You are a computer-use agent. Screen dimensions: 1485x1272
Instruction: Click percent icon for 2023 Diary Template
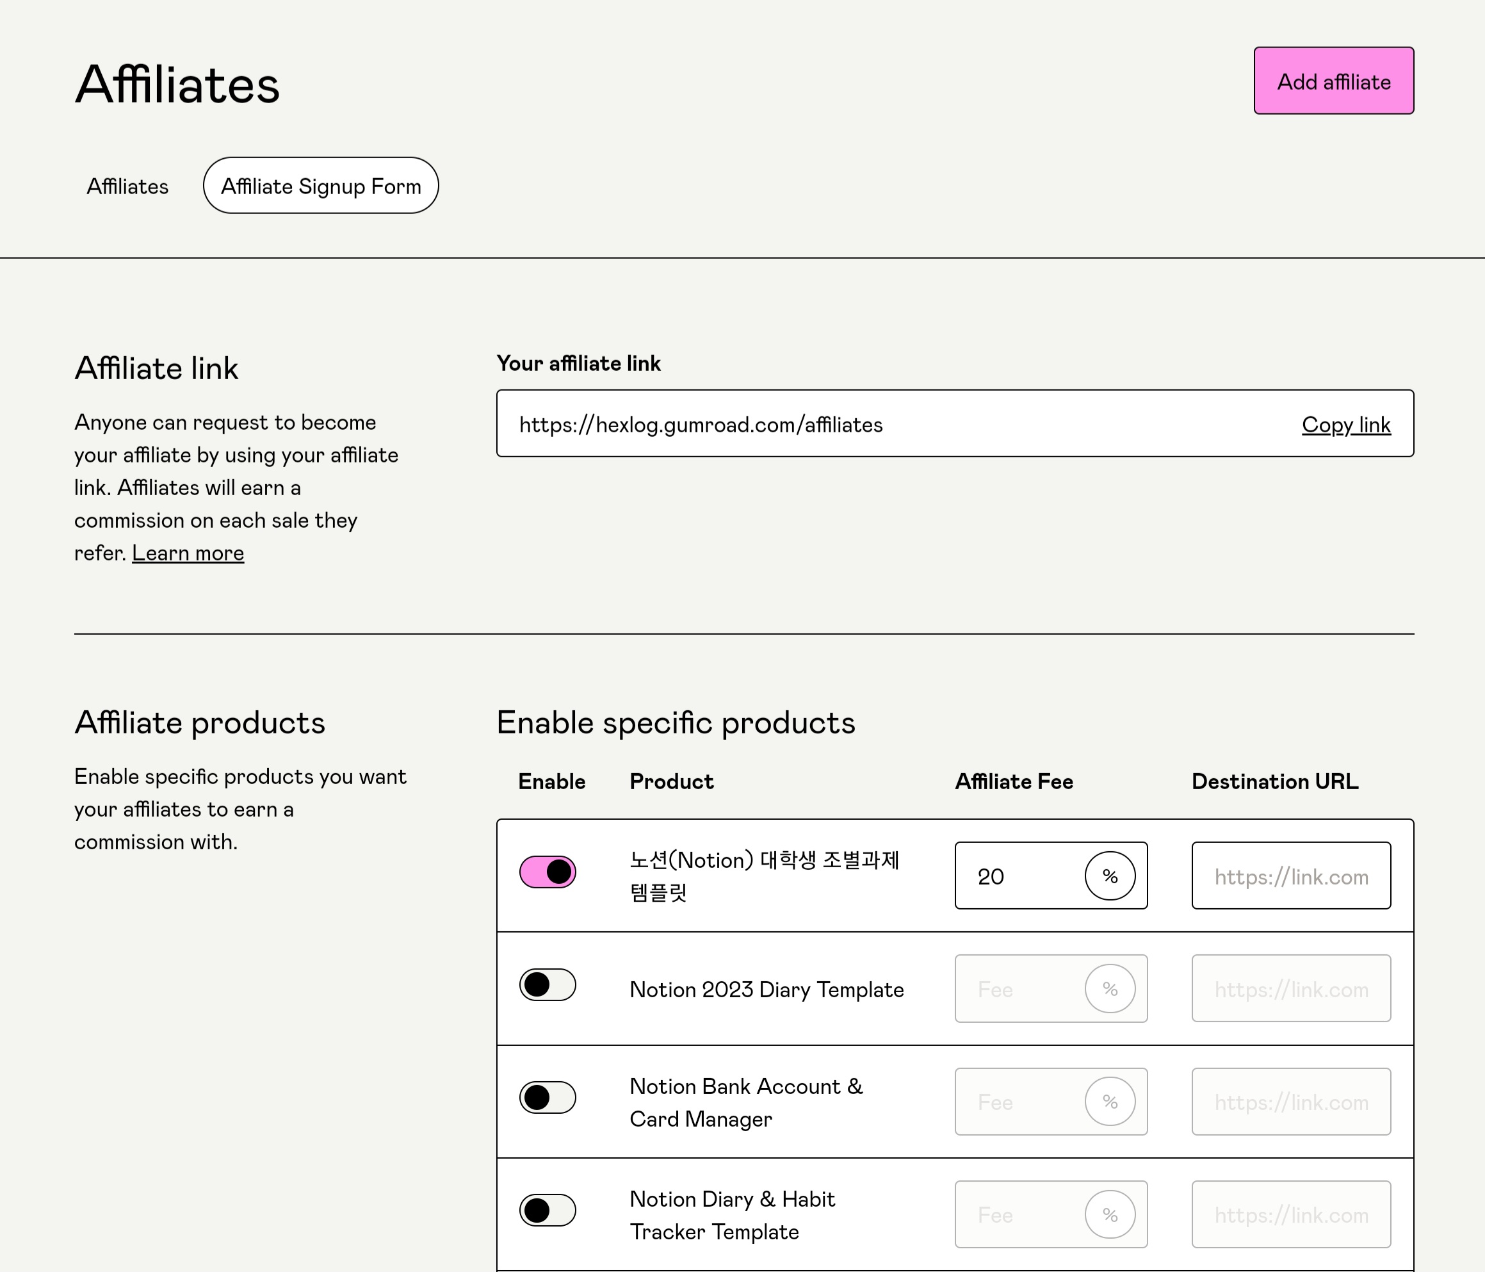(1110, 990)
